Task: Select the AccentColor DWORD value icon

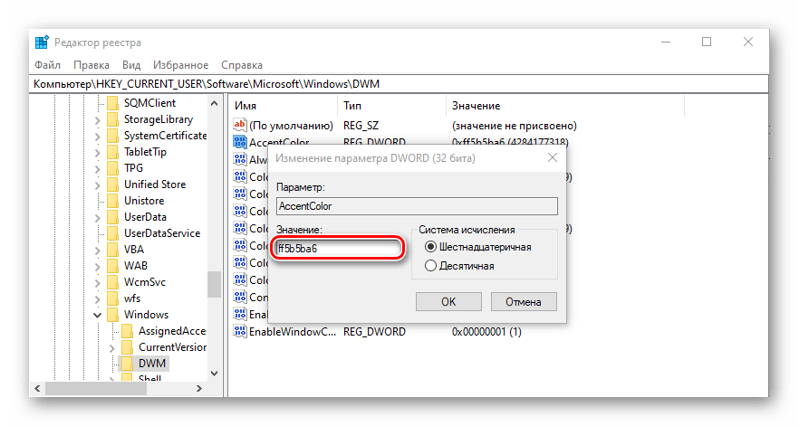Action: (x=240, y=142)
